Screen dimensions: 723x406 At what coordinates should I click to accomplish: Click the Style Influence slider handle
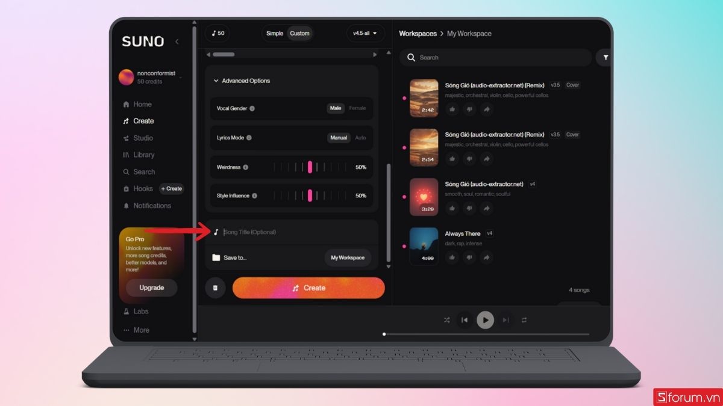point(310,195)
